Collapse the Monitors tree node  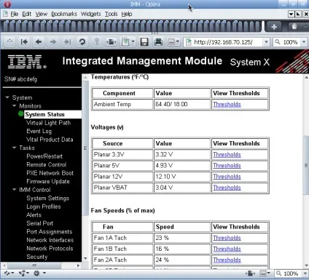pos(15,106)
